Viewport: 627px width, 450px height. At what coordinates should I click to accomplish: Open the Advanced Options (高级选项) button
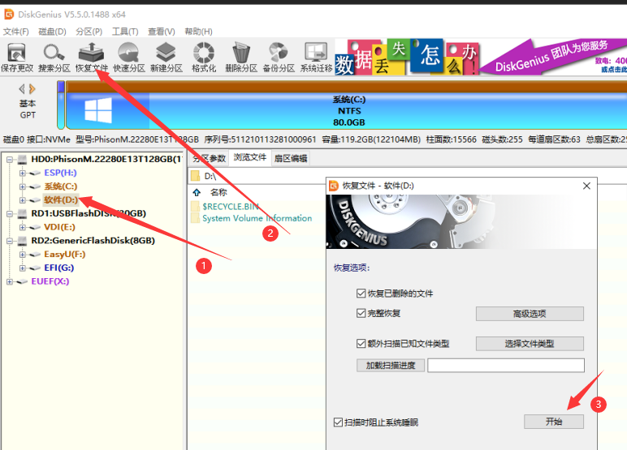[530, 314]
